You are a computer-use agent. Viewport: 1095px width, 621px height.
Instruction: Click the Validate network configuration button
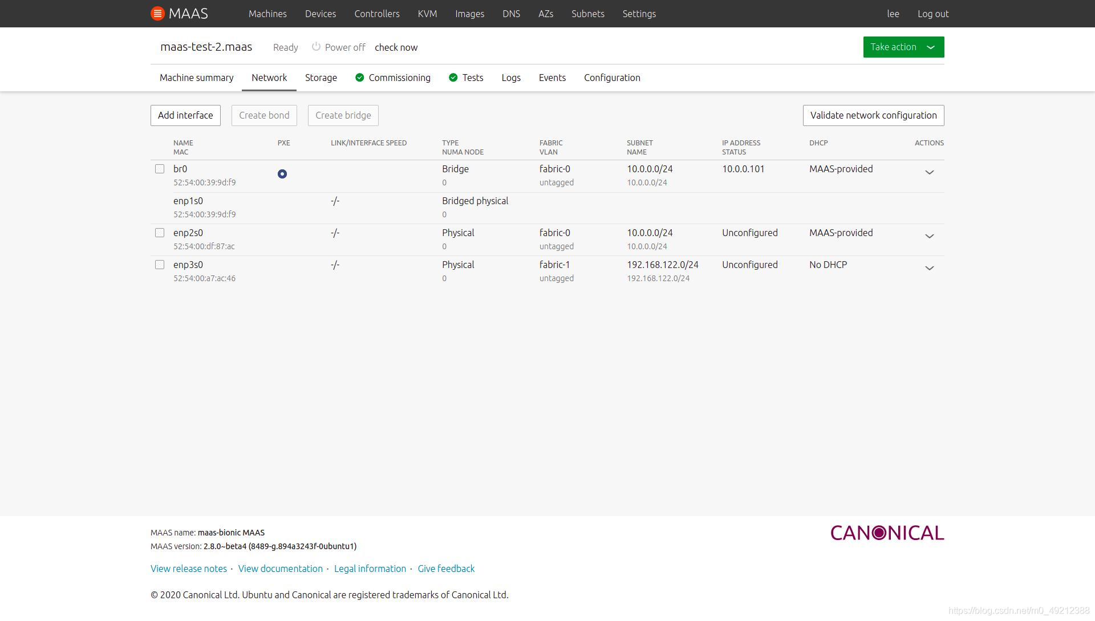(x=873, y=115)
